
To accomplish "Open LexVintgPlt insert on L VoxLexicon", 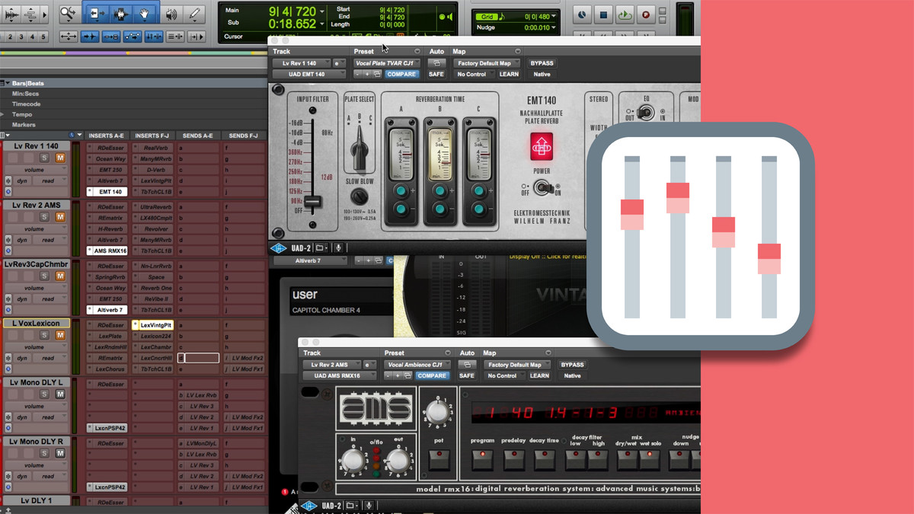I will coord(152,325).
